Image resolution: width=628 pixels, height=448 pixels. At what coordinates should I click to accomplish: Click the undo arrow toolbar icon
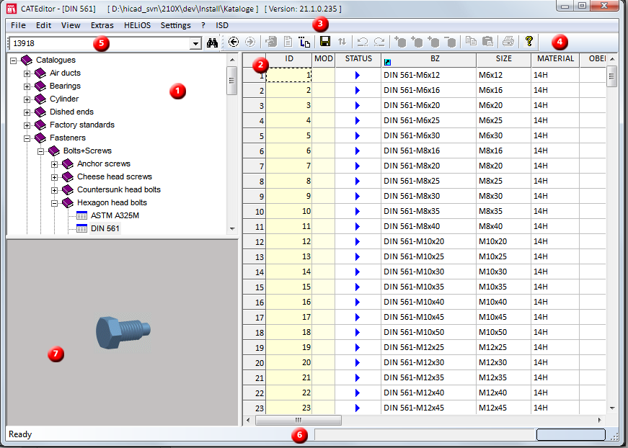pyautogui.click(x=363, y=42)
